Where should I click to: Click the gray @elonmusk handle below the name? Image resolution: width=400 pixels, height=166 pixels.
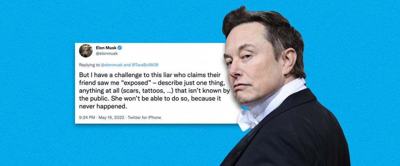[107, 54]
